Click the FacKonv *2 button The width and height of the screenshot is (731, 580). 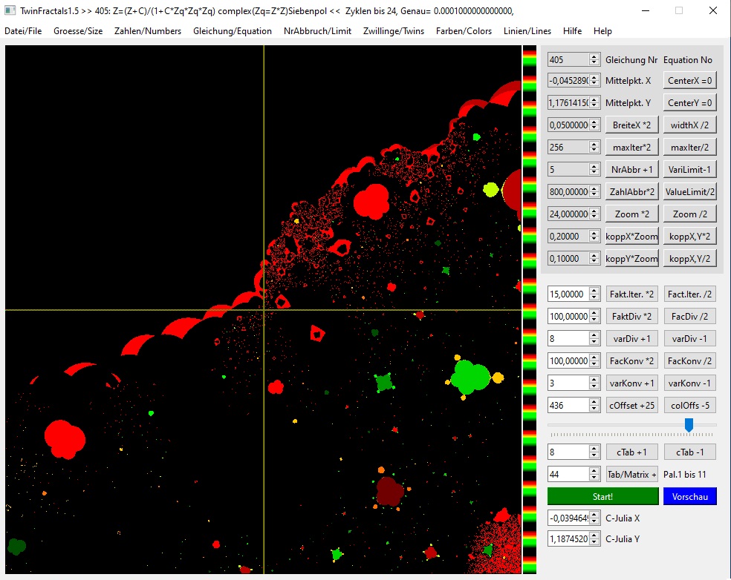[631, 360]
